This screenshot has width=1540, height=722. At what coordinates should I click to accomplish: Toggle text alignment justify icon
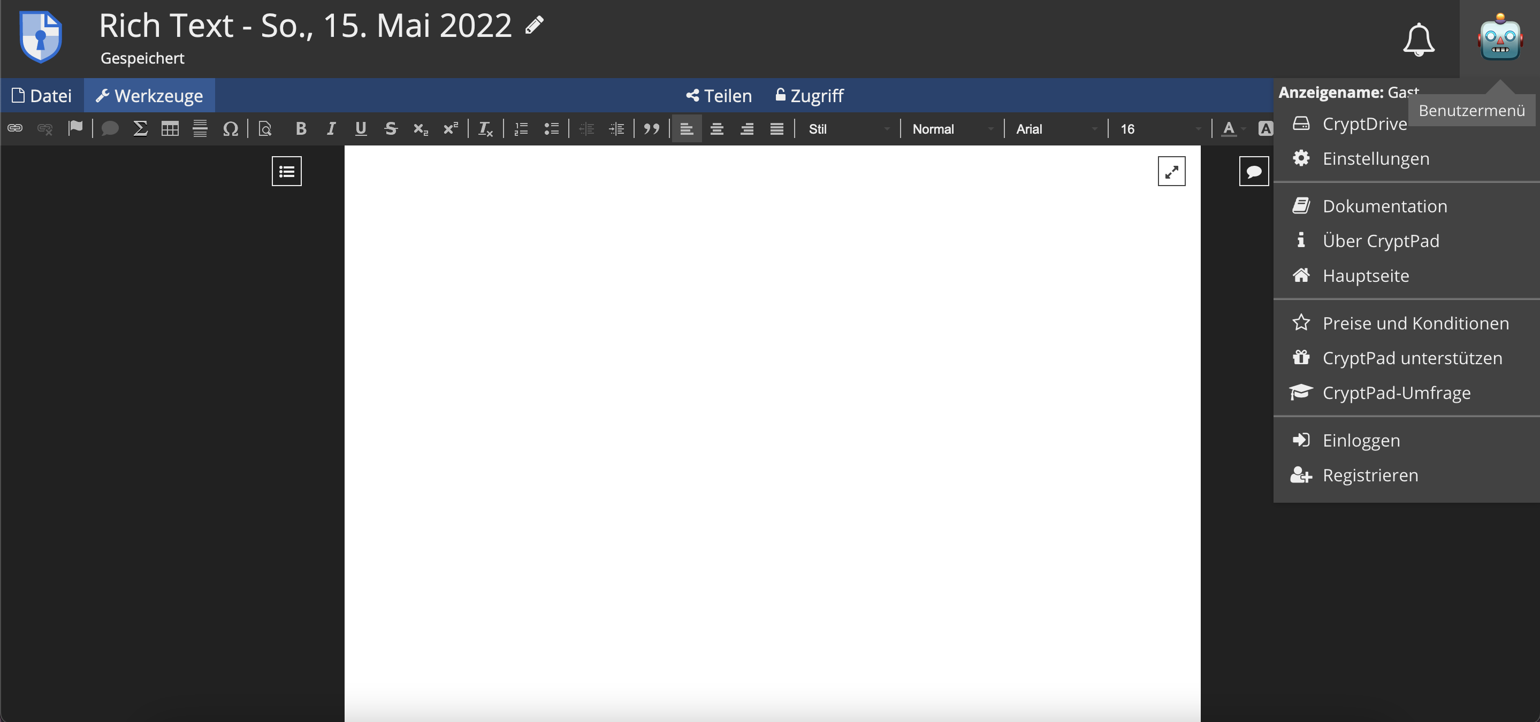coord(777,128)
